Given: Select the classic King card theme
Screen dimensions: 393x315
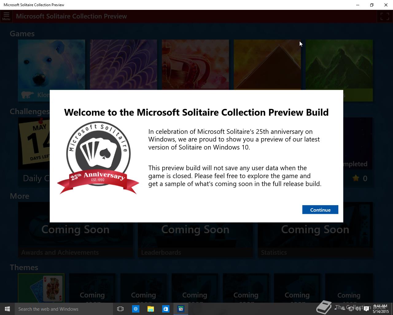Looking at the screenshot, I should coord(41,288).
